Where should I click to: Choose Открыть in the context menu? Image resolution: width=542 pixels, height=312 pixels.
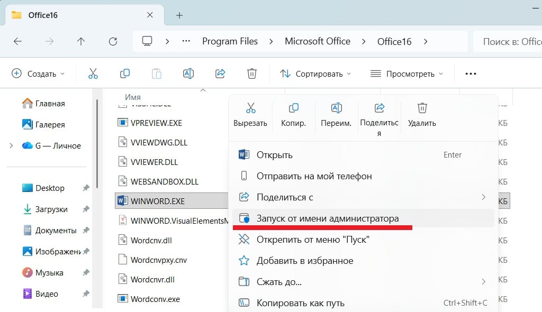point(363,155)
